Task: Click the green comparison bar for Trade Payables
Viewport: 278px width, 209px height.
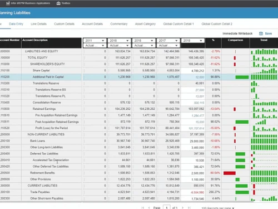Action: coord(242,192)
